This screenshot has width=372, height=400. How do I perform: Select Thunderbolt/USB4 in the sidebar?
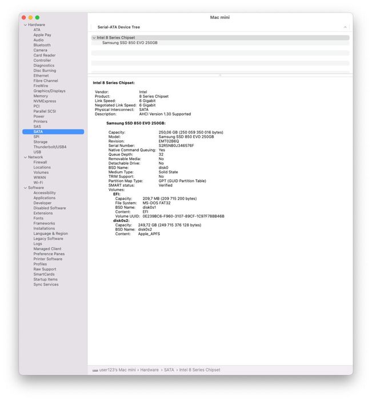tap(50, 147)
